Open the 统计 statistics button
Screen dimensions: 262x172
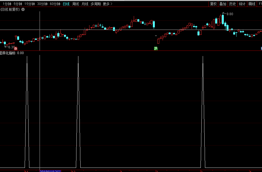click(x=242, y=4)
